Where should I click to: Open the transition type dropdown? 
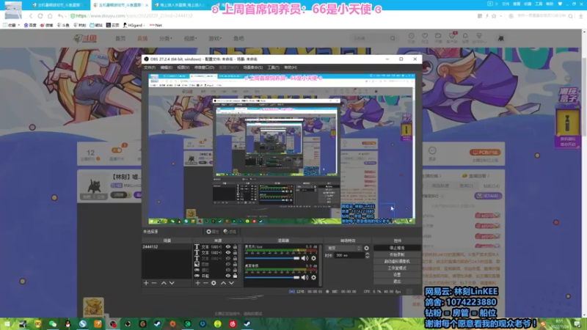(x=343, y=248)
